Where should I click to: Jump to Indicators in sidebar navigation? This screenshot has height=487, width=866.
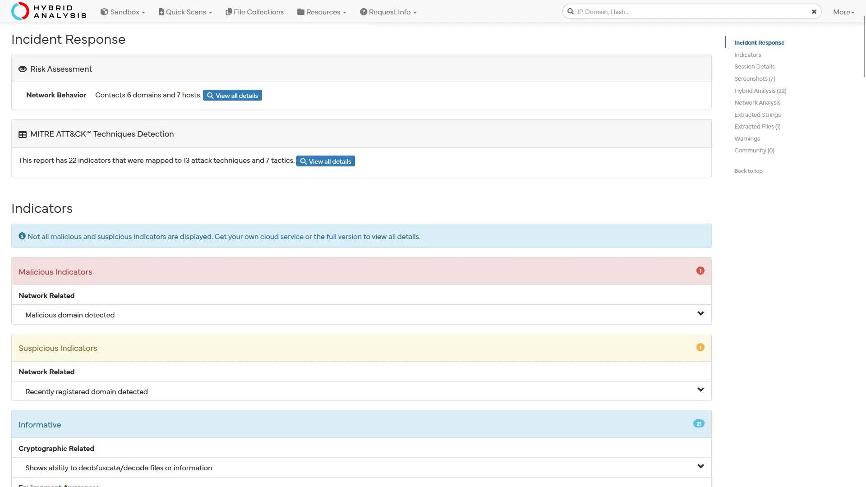747,55
